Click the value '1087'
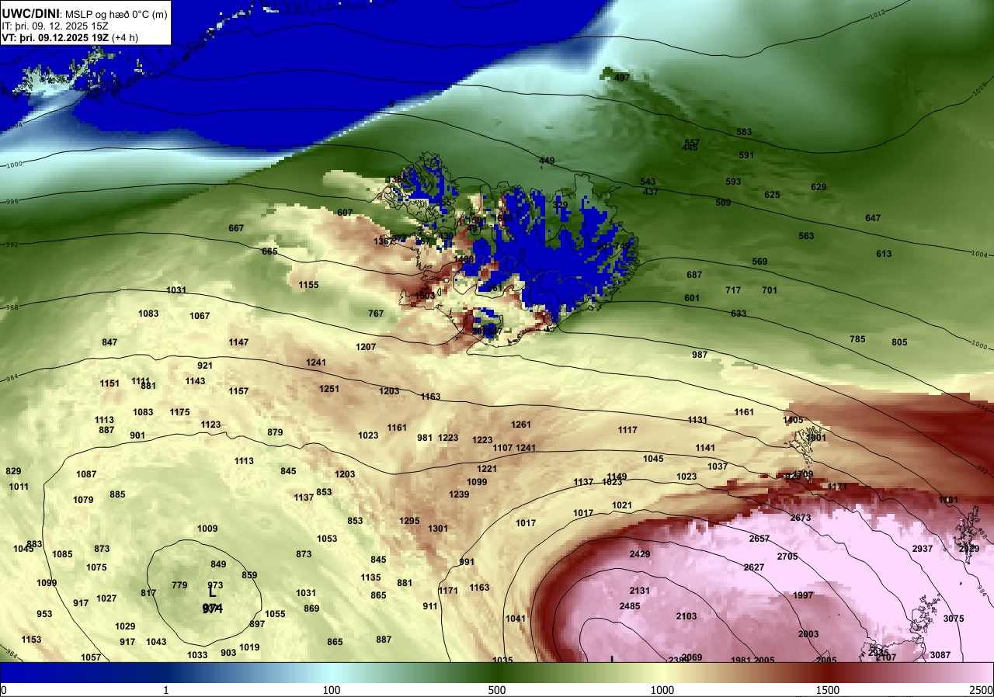Screen dimensions: 994x697 [x=86, y=474]
